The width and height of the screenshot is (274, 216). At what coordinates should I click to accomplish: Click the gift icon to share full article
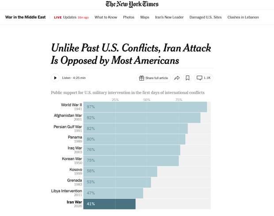click(x=142, y=78)
